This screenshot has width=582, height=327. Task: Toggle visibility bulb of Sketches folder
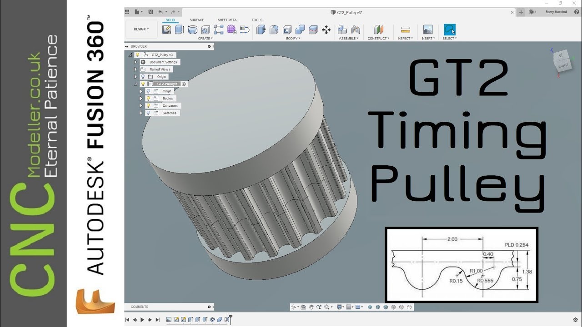click(x=148, y=113)
